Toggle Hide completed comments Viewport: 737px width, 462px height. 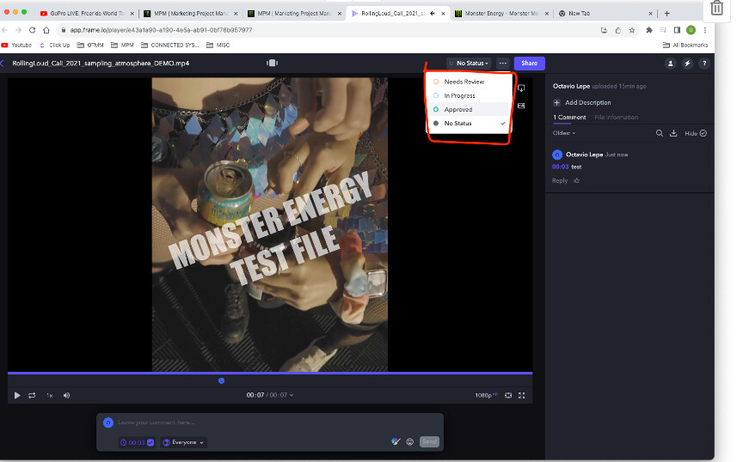696,133
